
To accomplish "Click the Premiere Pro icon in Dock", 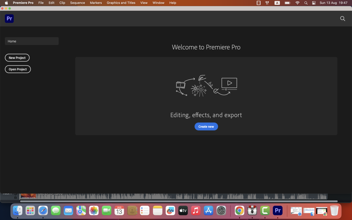I will click(x=278, y=211).
